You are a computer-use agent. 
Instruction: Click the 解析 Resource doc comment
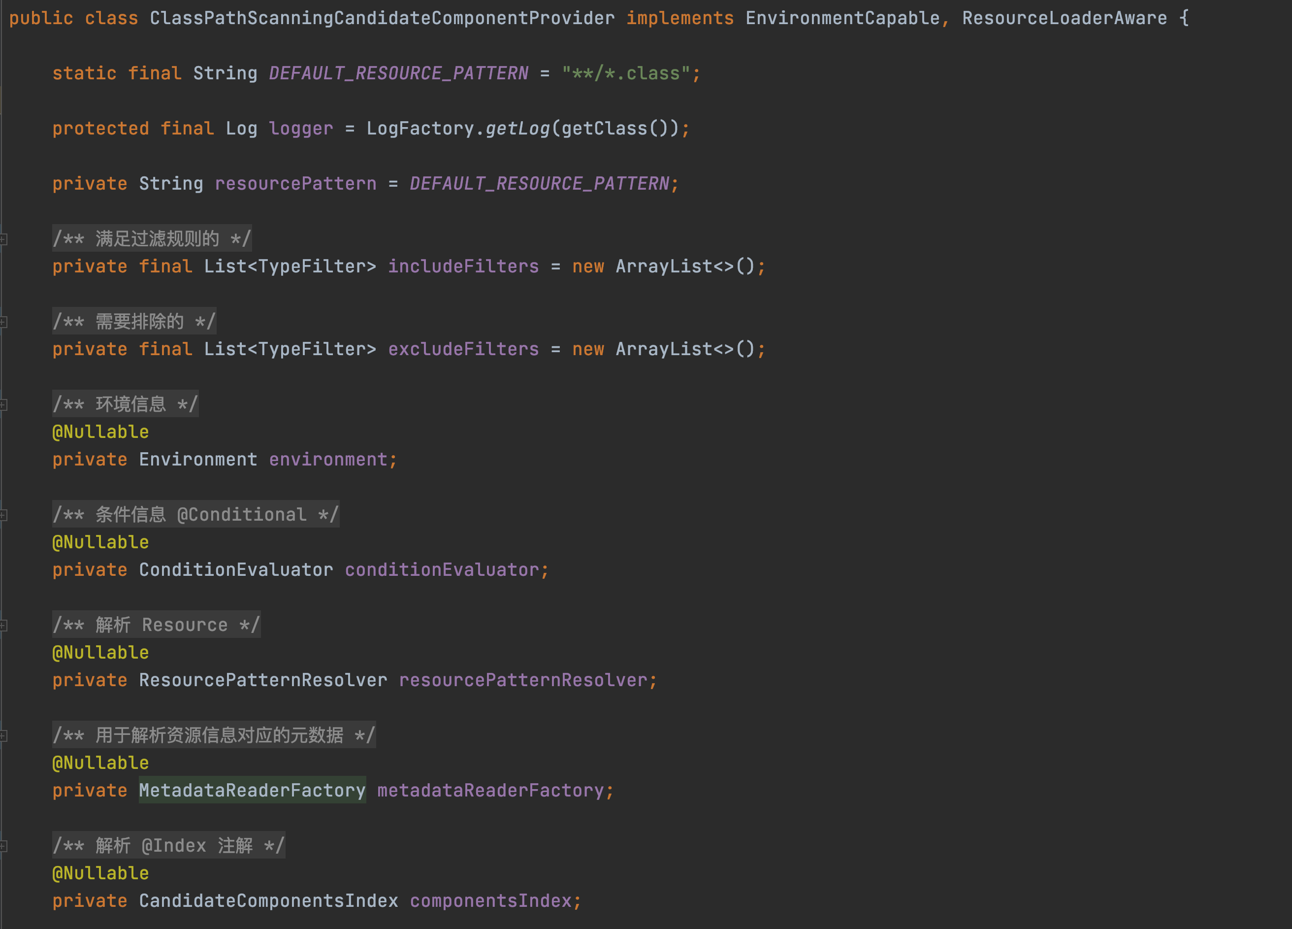point(157,625)
